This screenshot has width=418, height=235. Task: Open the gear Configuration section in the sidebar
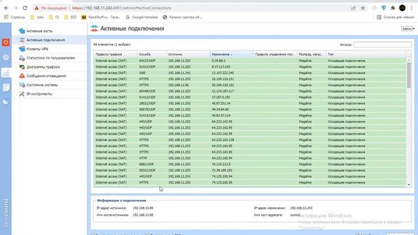tap(6, 57)
